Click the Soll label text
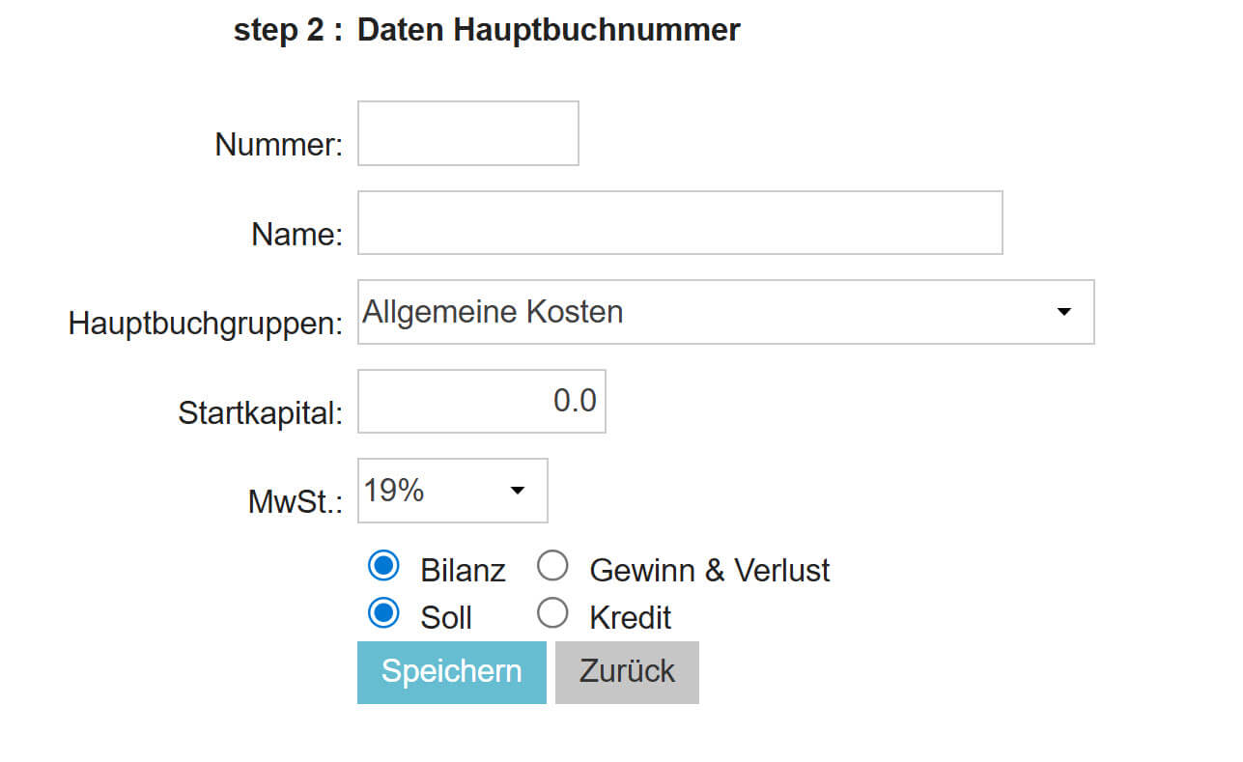This screenshot has height=762, width=1243. click(446, 618)
